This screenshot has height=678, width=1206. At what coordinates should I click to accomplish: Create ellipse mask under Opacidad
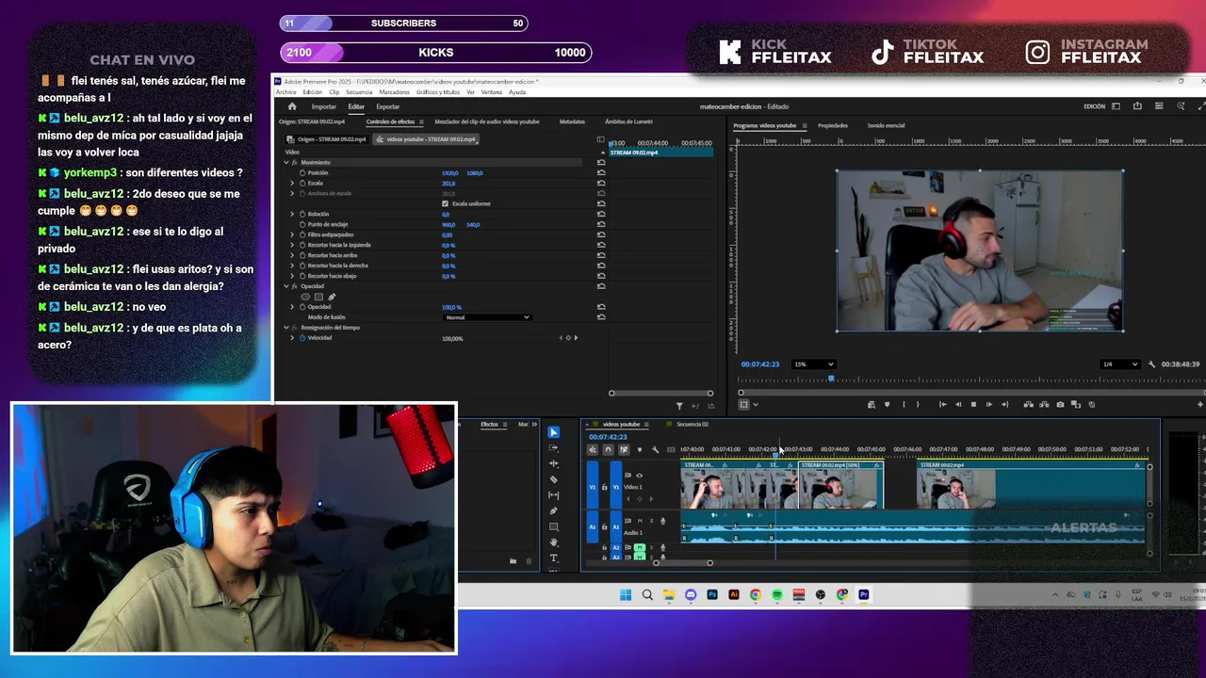pos(305,297)
